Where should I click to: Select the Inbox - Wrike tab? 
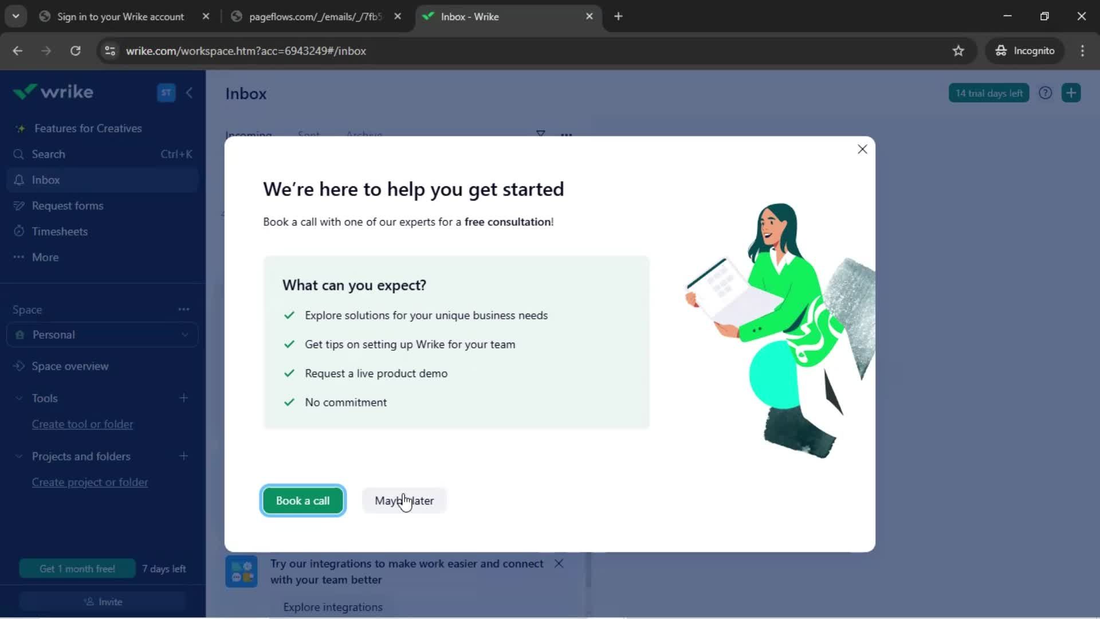(508, 17)
